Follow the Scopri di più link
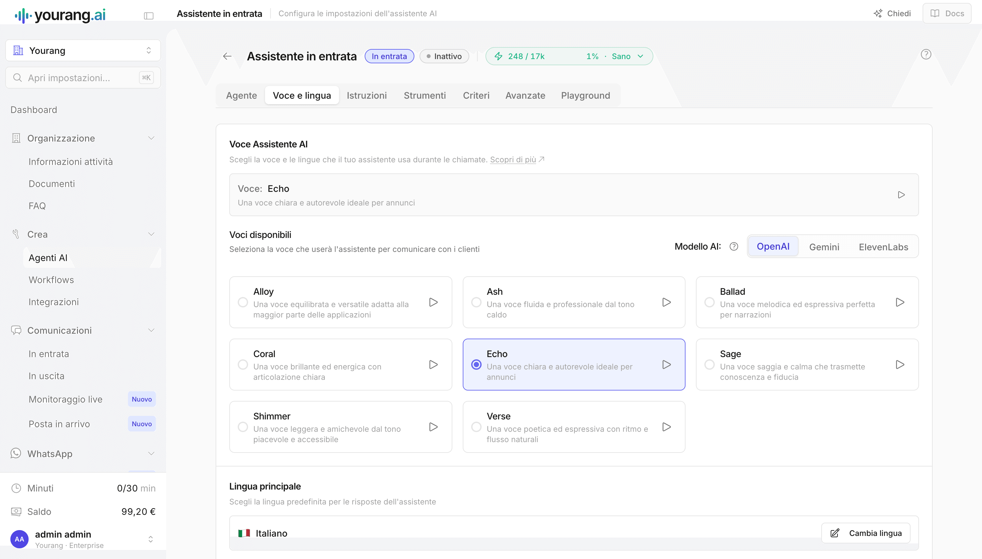982x559 pixels. click(513, 159)
